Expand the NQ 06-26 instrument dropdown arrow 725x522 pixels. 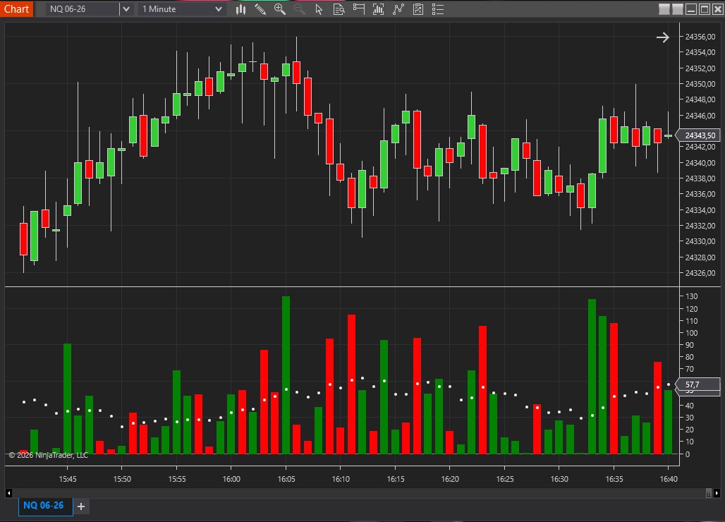tap(126, 9)
